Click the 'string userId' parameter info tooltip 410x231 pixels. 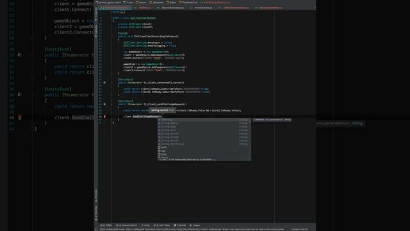162,110
